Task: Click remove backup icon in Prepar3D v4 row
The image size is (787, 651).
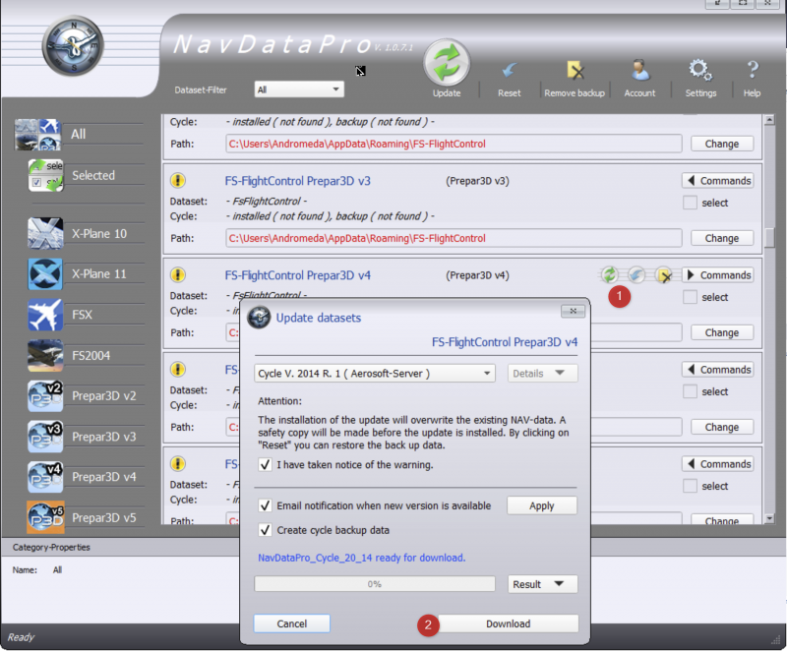Action: [663, 274]
